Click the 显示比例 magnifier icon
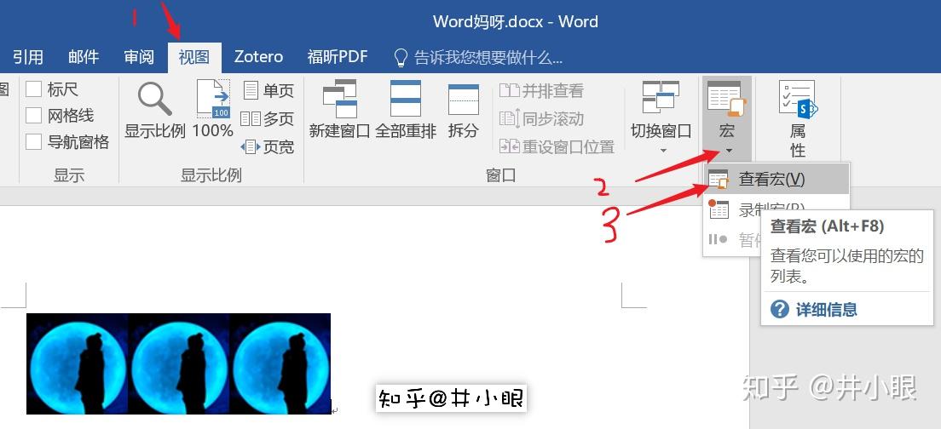The width and height of the screenshot is (941, 429). [155, 99]
